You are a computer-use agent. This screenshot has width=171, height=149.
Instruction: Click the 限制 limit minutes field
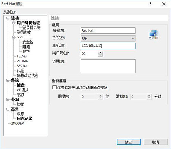click(x=139, y=97)
